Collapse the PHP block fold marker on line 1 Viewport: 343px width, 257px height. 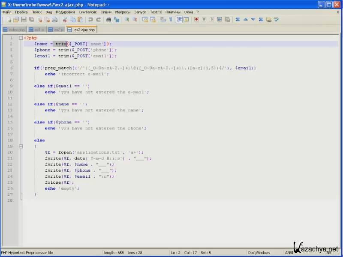tap(21, 38)
